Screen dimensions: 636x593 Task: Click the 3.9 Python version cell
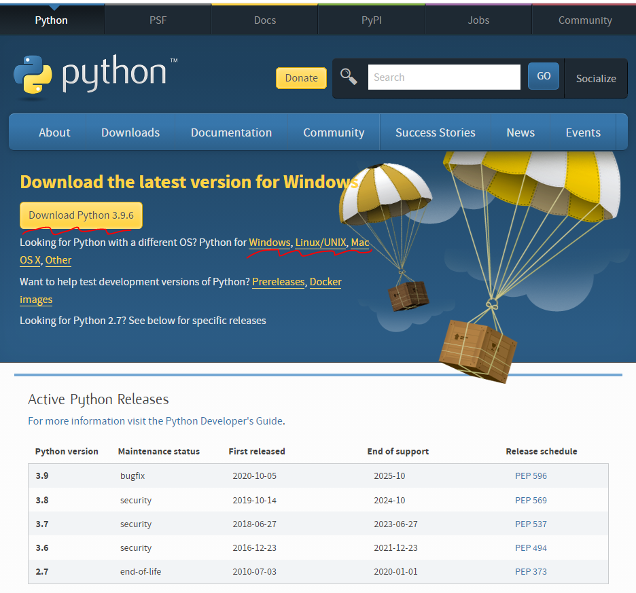click(42, 475)
